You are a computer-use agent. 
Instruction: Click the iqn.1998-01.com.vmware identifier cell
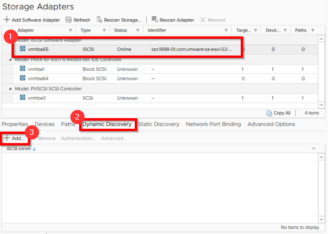[x=192, y=49]
